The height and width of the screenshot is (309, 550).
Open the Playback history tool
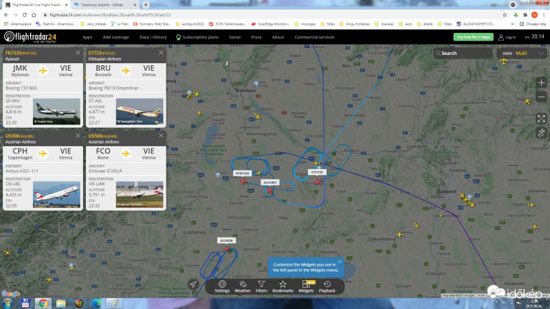(x=327, y=286)
